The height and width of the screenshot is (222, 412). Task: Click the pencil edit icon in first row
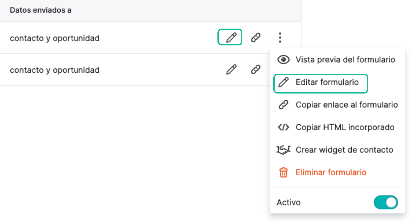(x=231, y=38)
